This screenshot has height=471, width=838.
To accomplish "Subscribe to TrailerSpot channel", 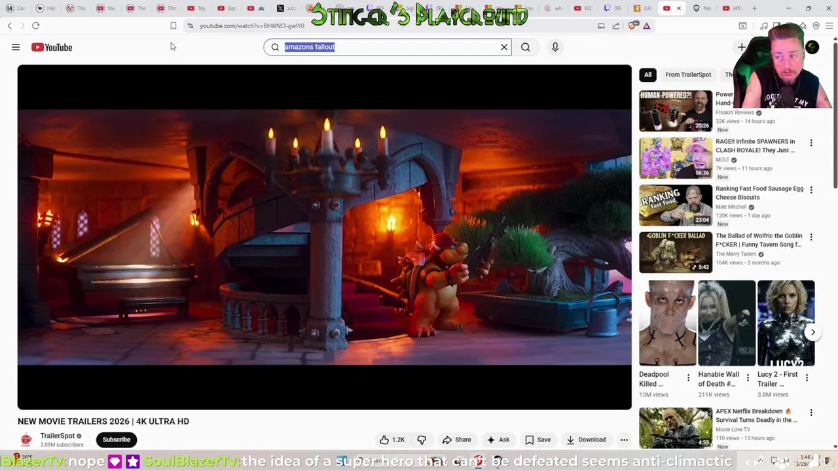I will tap(117, 440).
